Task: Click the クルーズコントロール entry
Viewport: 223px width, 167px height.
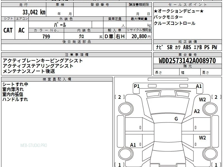Action: click(174, 23)
